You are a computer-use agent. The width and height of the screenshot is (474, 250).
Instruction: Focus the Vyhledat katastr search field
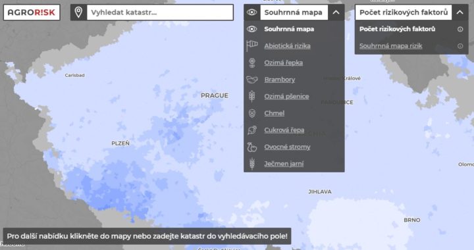click(160, 12)
